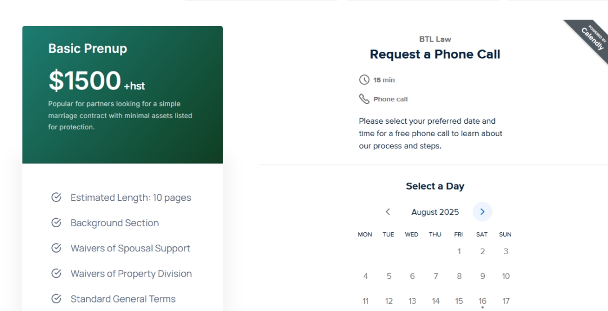Click checkmark icon for Standard General Terms
The height and width of the screenshot is (311, 608).
pos(56,299)
